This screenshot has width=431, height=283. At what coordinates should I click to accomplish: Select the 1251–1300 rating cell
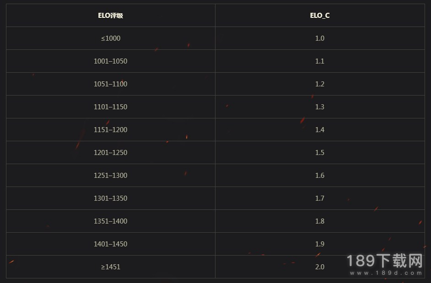[111, 175]
